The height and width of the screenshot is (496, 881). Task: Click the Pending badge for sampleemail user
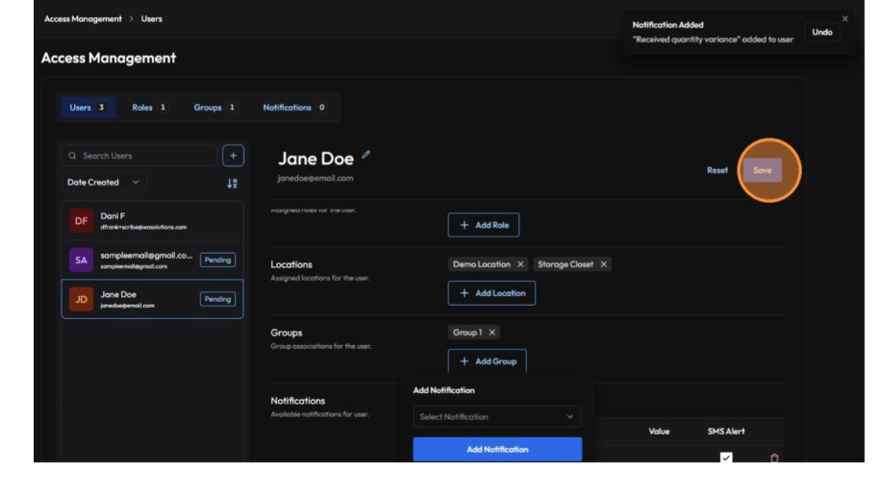[217, 260]
